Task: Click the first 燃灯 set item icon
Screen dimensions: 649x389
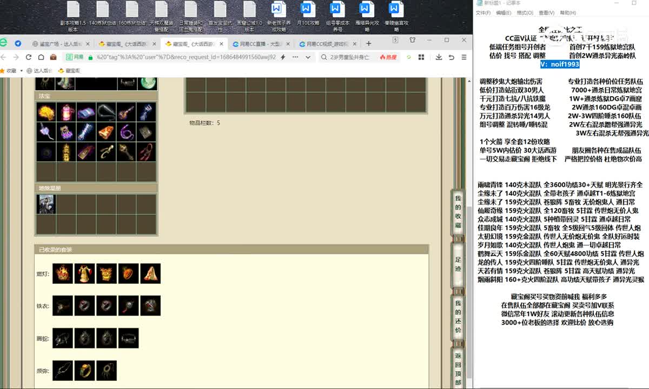Action: point(63,274)
